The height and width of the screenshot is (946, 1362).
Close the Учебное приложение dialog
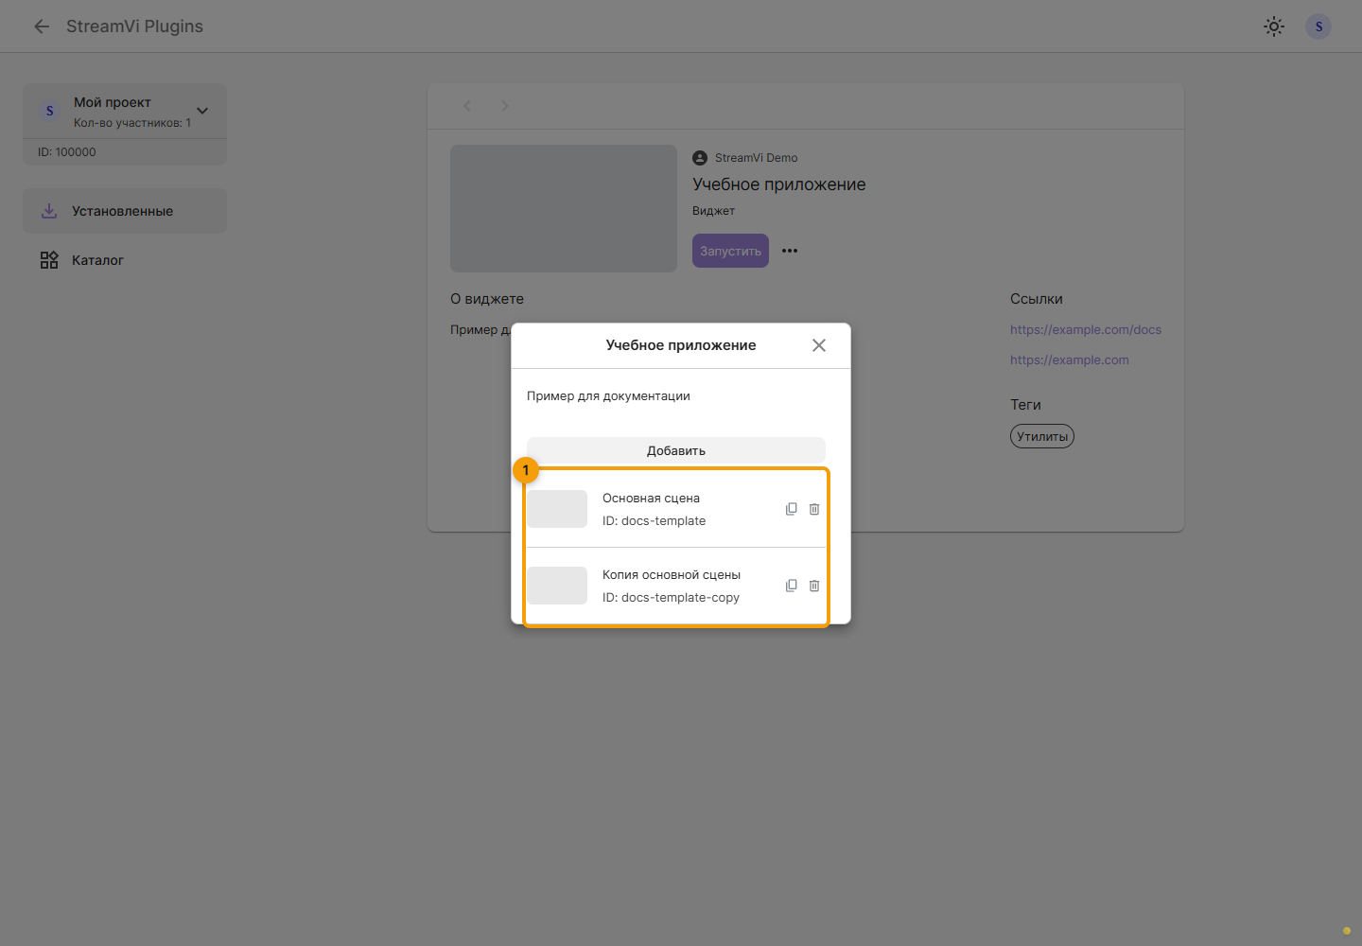tap(819, 345)
